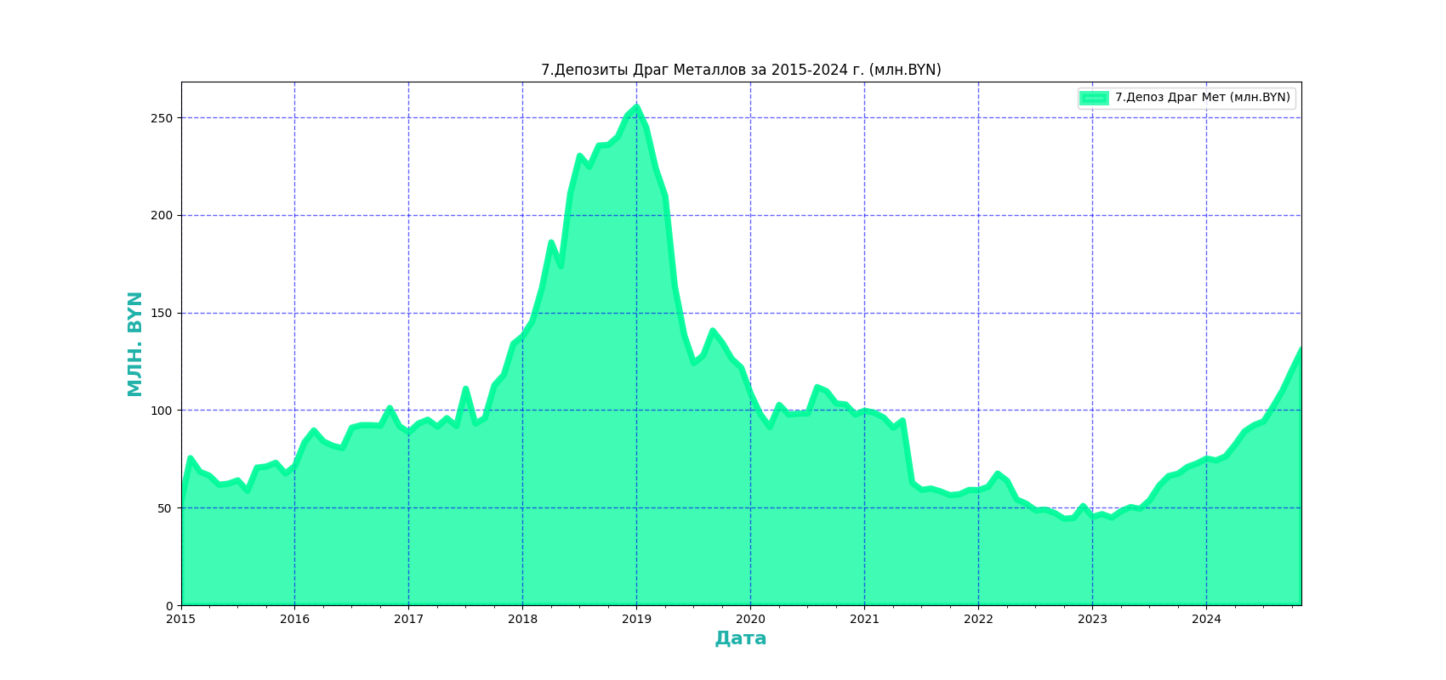This screenshot has width=1446, height=680.
Task: Click the x-axis tick label 2016
Action: point(295,620)
